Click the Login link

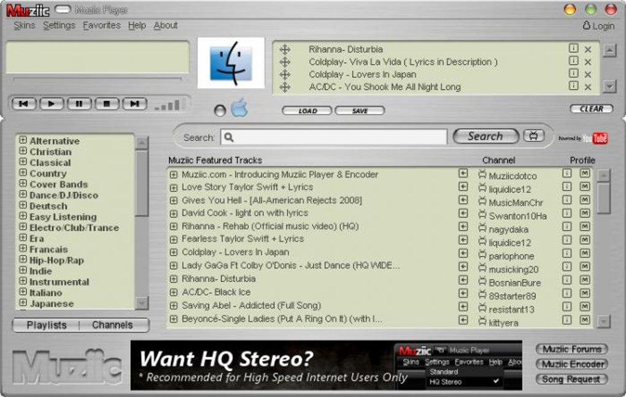pyautogui.click(x=598, y=26)
